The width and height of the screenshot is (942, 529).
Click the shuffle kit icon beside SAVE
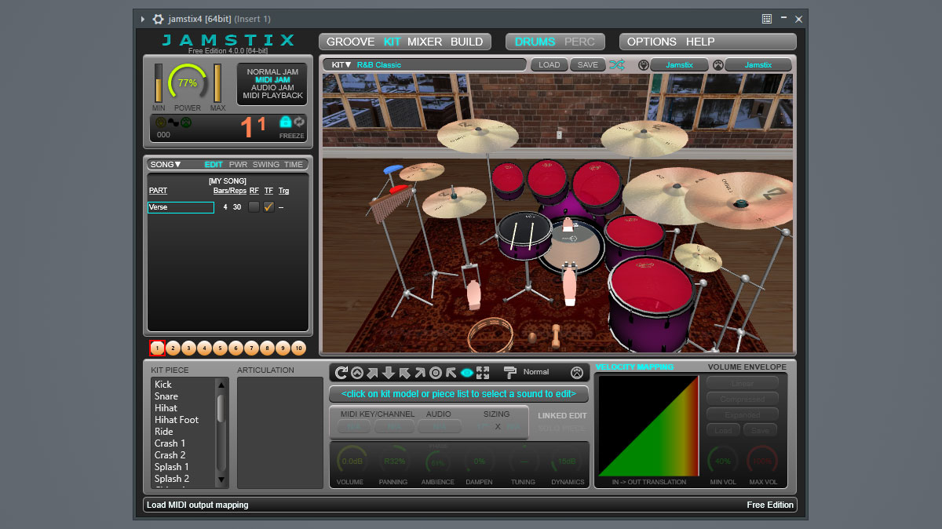click(617, 64)
